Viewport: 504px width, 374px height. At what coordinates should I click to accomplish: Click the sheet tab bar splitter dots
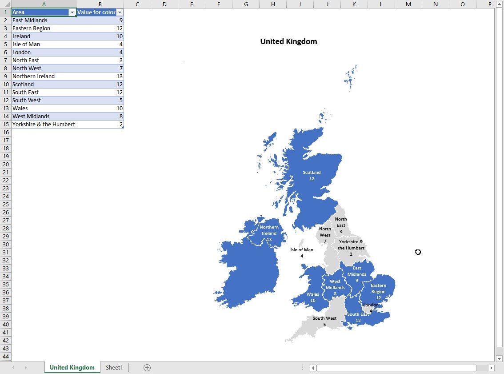(303, 368)
